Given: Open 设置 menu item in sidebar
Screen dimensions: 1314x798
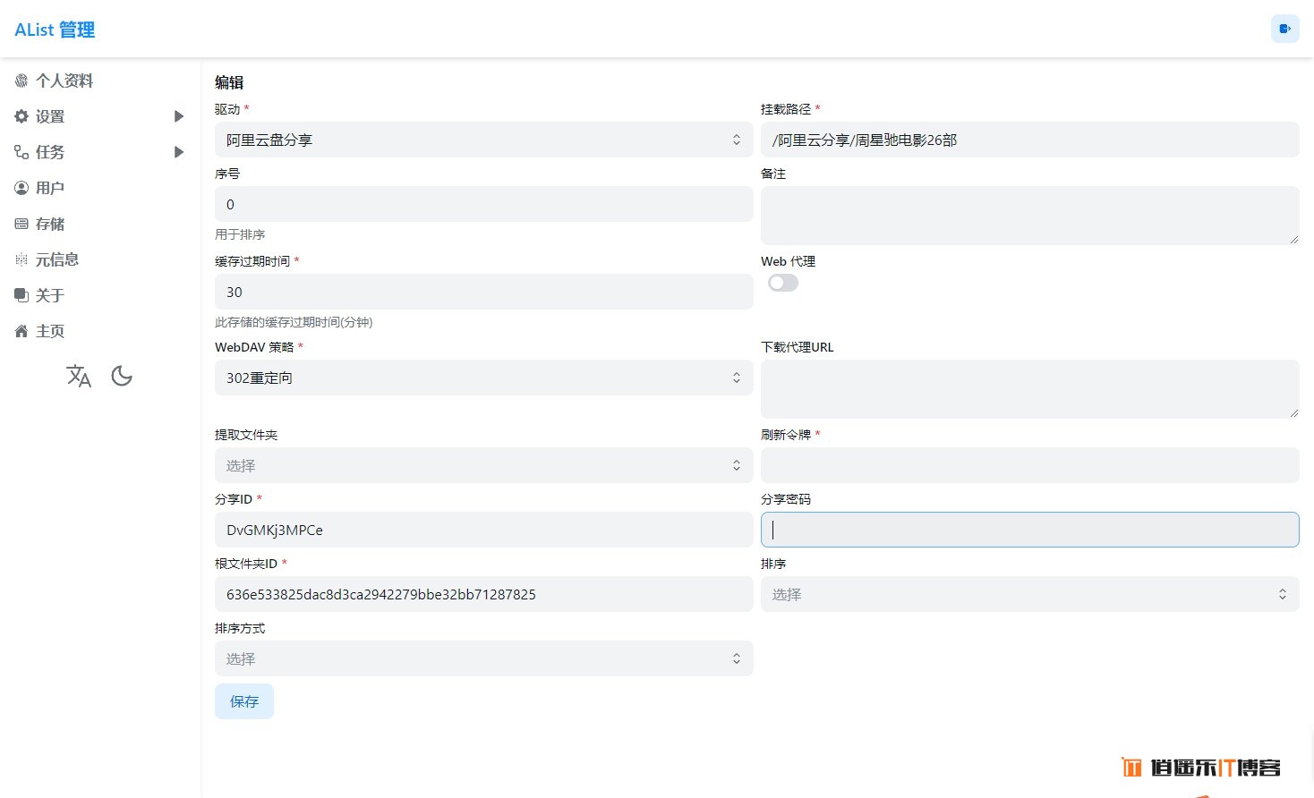Looking at the screenshot, I should click(50, 116).
